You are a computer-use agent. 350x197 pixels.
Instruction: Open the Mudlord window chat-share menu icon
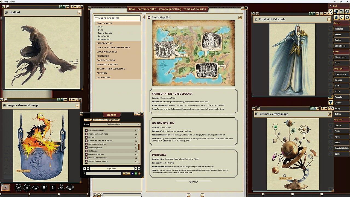[x=79, y=12]
